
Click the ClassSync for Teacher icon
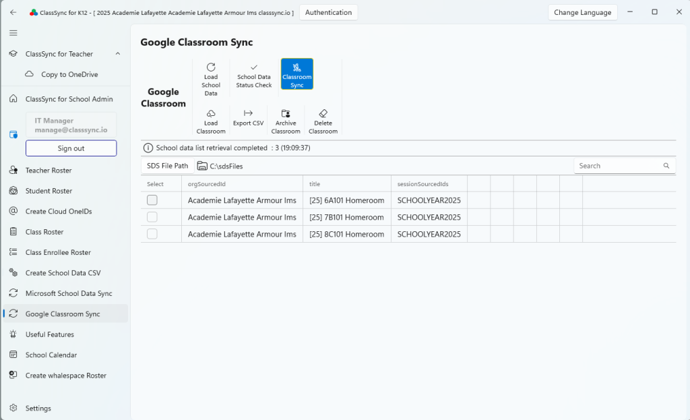click(13, 54)
